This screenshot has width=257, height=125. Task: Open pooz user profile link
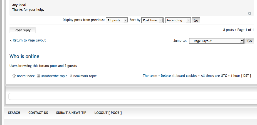click(x=54, y=66)
